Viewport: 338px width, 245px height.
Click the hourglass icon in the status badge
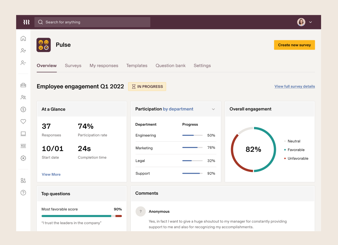pos(134,87)
